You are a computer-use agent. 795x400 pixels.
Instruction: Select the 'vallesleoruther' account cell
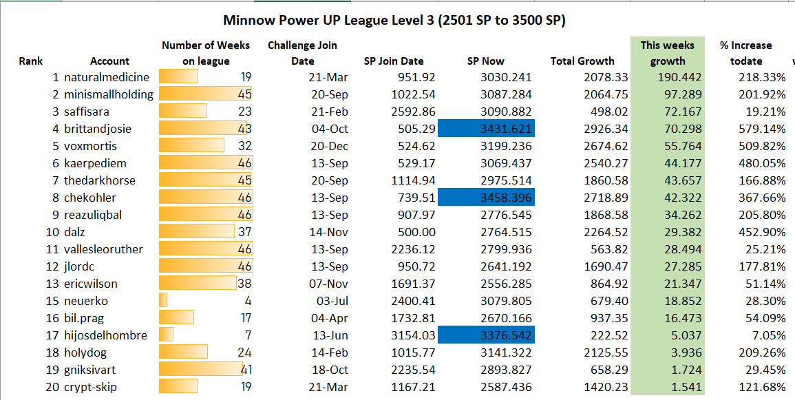pos(103,249)
